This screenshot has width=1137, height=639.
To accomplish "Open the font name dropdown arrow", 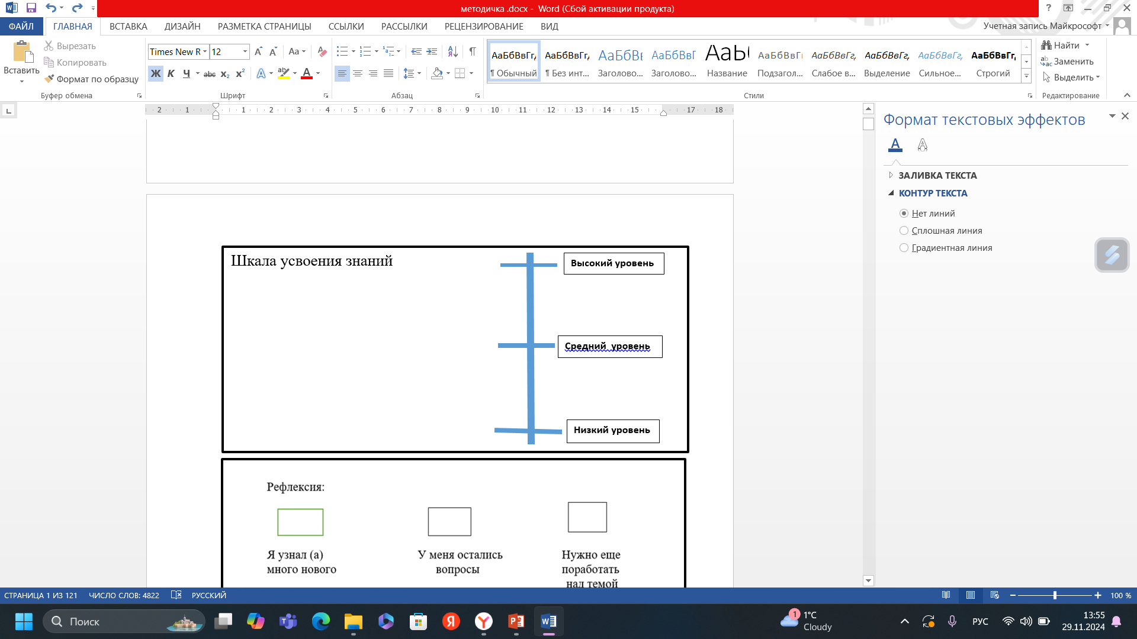I will click(x=205, y=51).
